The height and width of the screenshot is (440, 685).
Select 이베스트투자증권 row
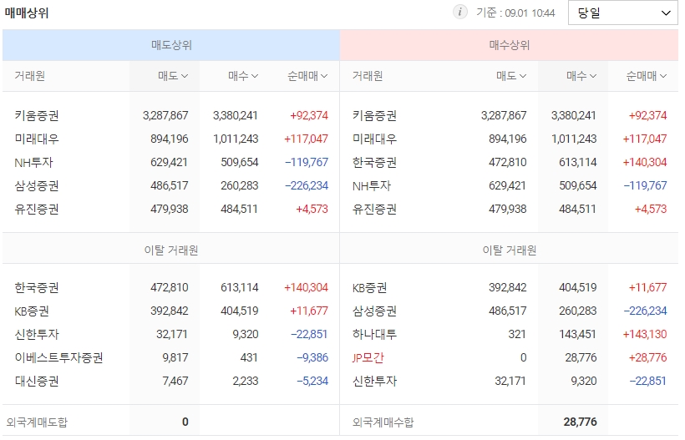[x=171, y=357]
